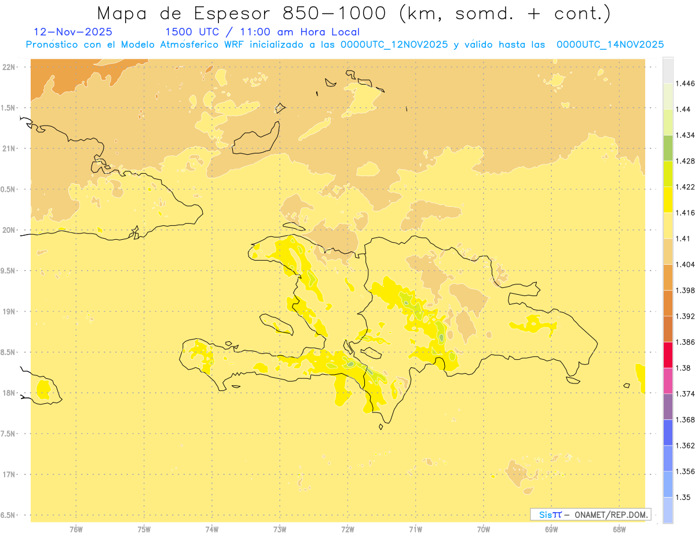Click the bright yellow legend swatch between 1.416 and 1.422
695x537 pixels.
coord(668,200)
